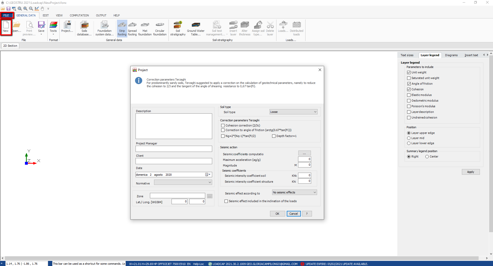Viewport: 493px width, 266px height.
Task: Click Cancel in the Project dialog
Action: tap(294, 214)
